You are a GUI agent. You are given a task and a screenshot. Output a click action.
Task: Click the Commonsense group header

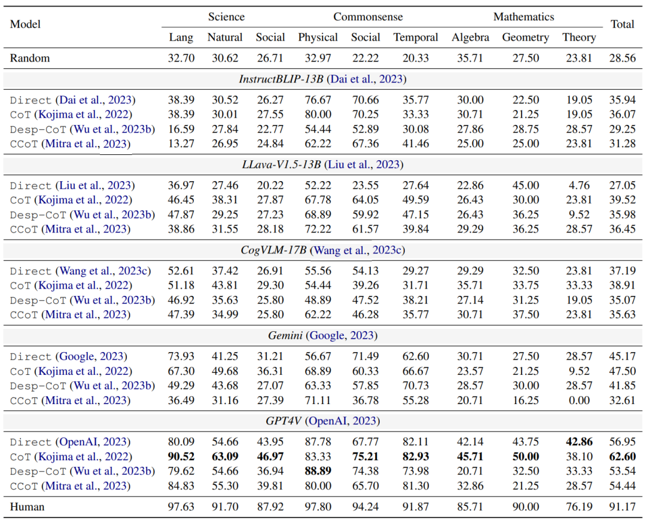click(368, 17)
